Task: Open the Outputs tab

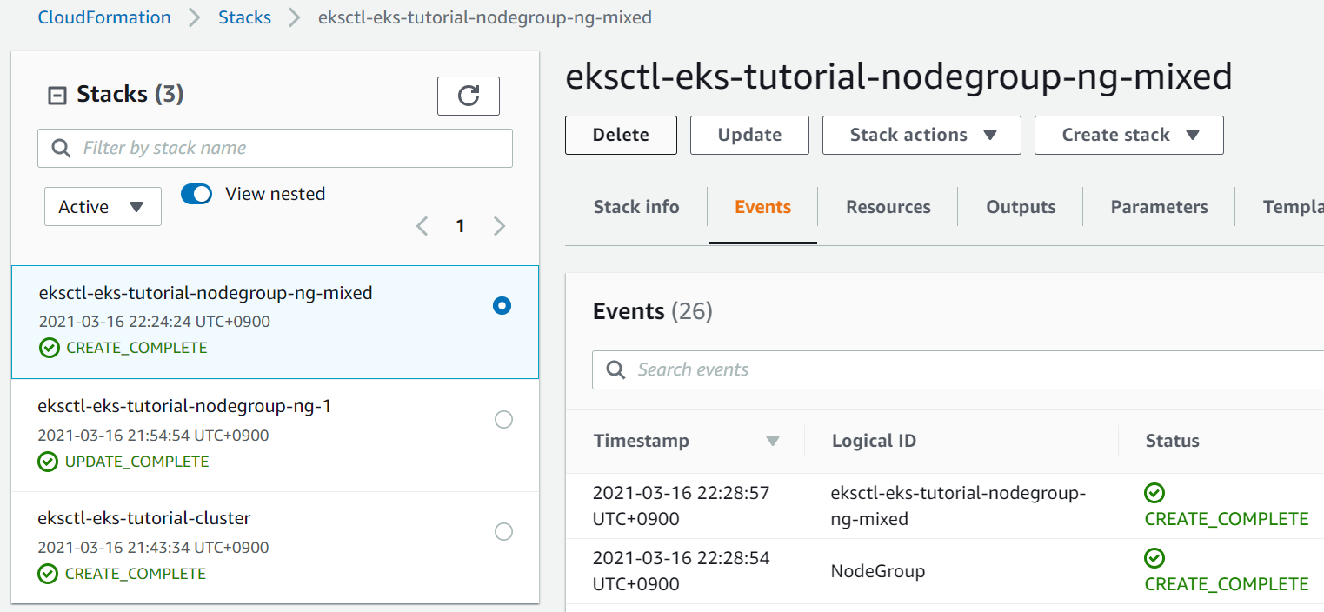Action: [x=1021, y=207]
